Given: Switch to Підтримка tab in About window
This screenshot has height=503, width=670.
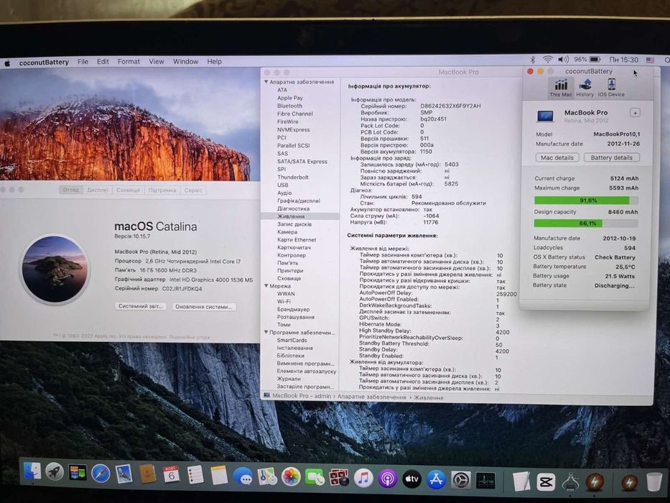Looking at the screenshot, I should coord(162,190).
